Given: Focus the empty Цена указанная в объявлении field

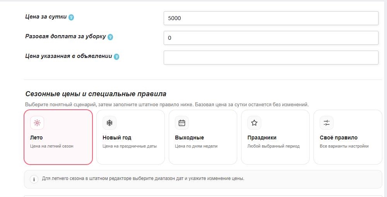Looking at the screenshot, I should click(271, 58).
